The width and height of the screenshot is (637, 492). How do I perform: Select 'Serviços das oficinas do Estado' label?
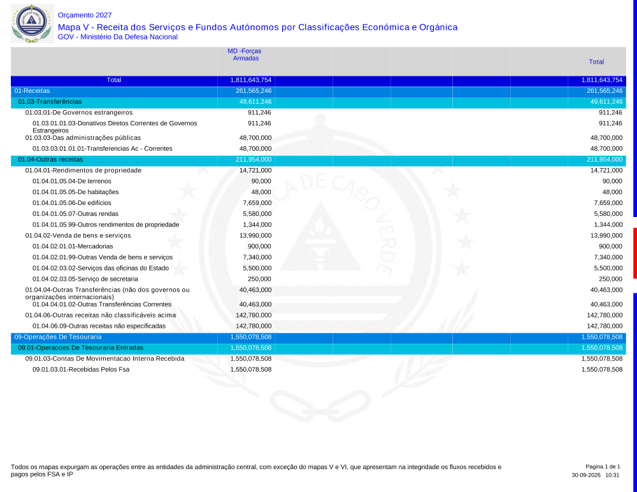pos(101,269)
